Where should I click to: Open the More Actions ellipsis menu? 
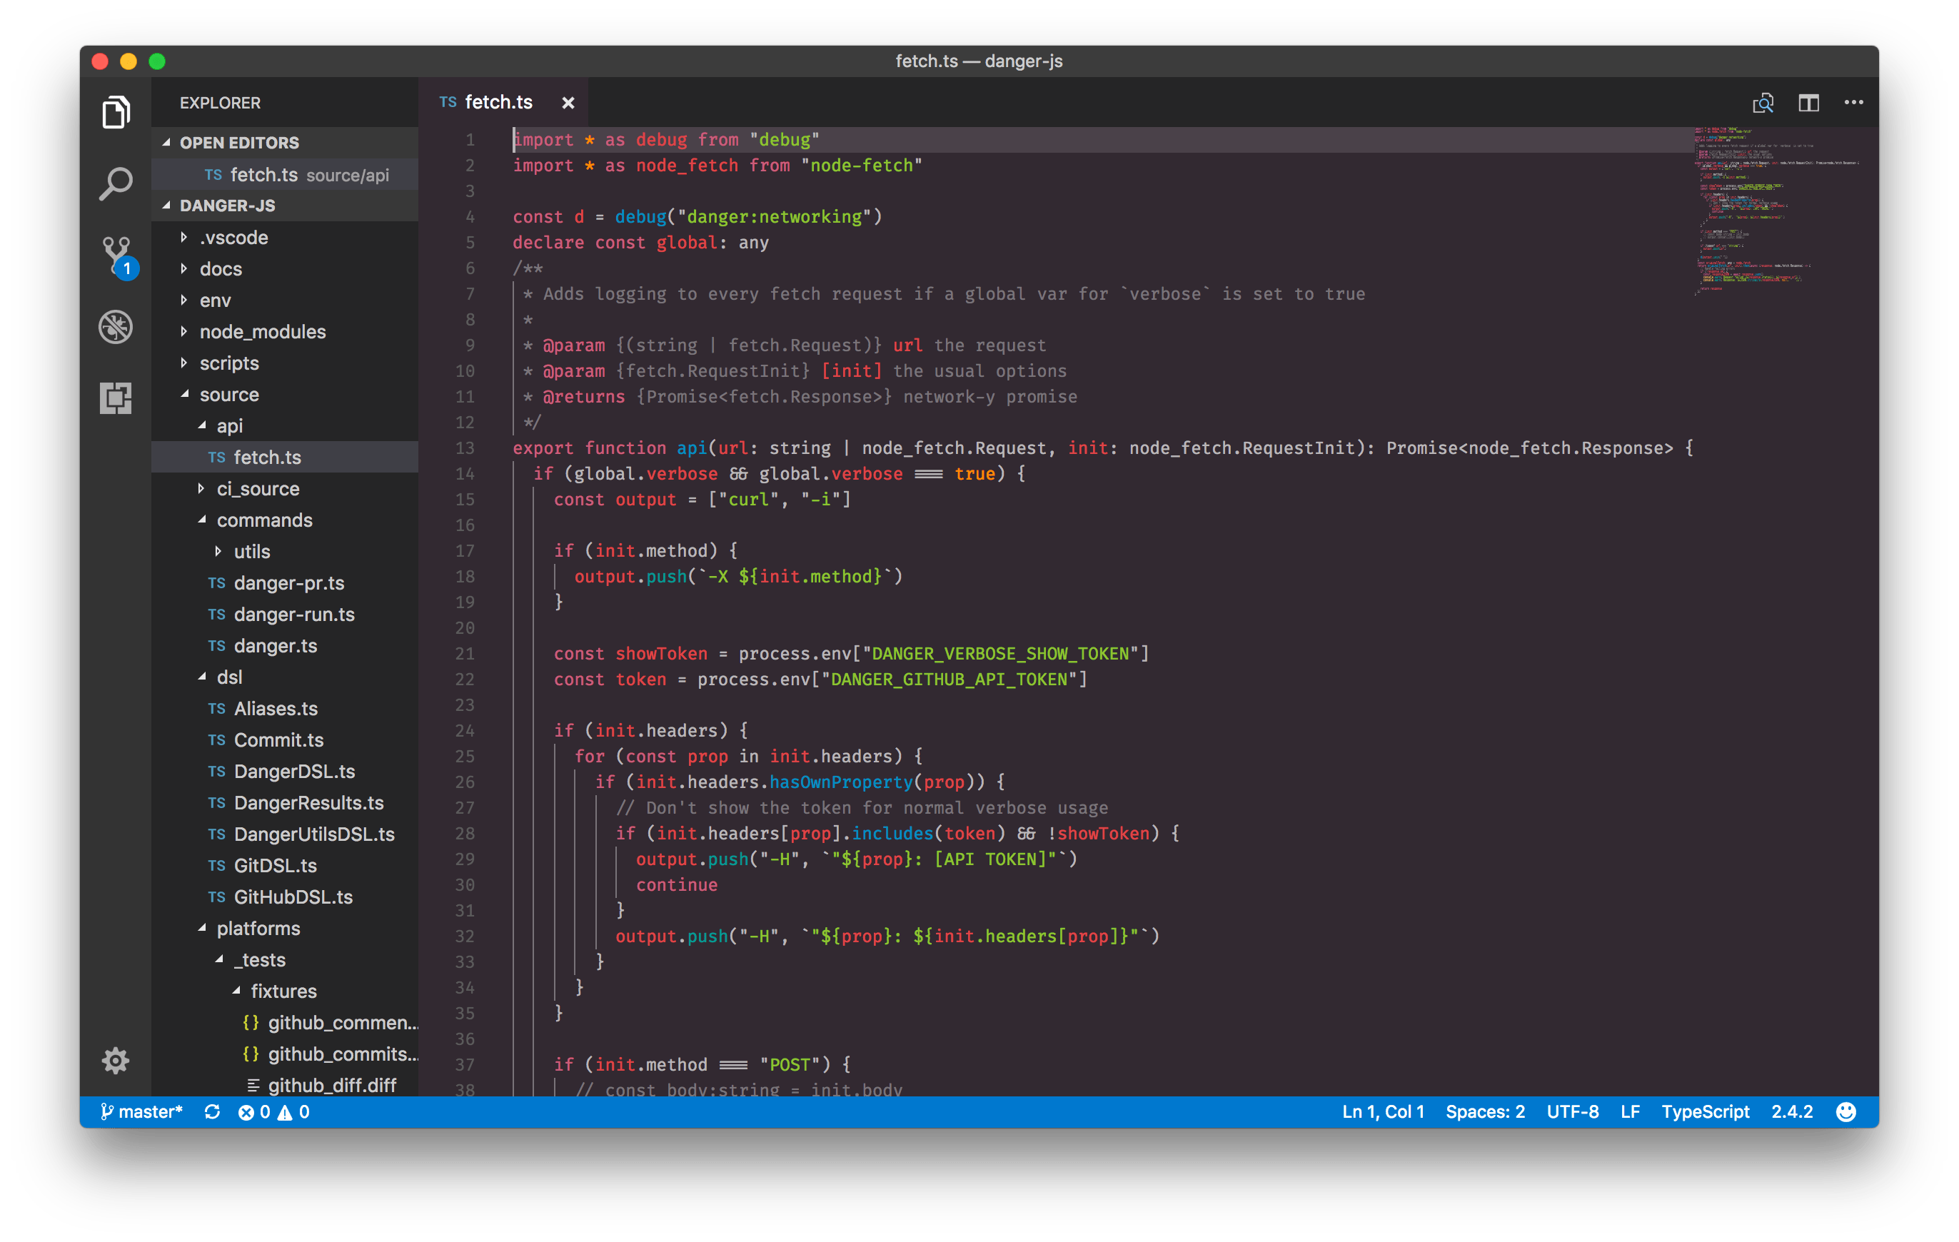point(1854,103)
